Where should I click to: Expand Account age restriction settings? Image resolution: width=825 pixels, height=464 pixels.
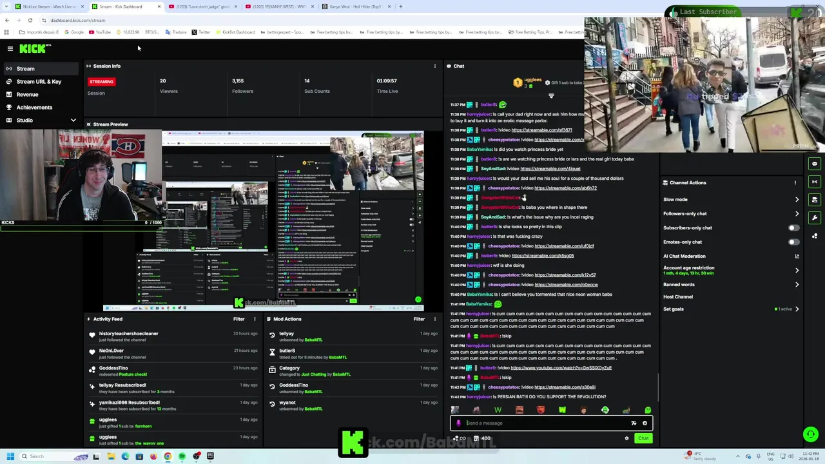pos(797,270)
